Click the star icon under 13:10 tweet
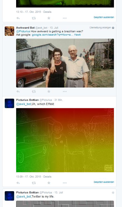 tap(49, 18)
